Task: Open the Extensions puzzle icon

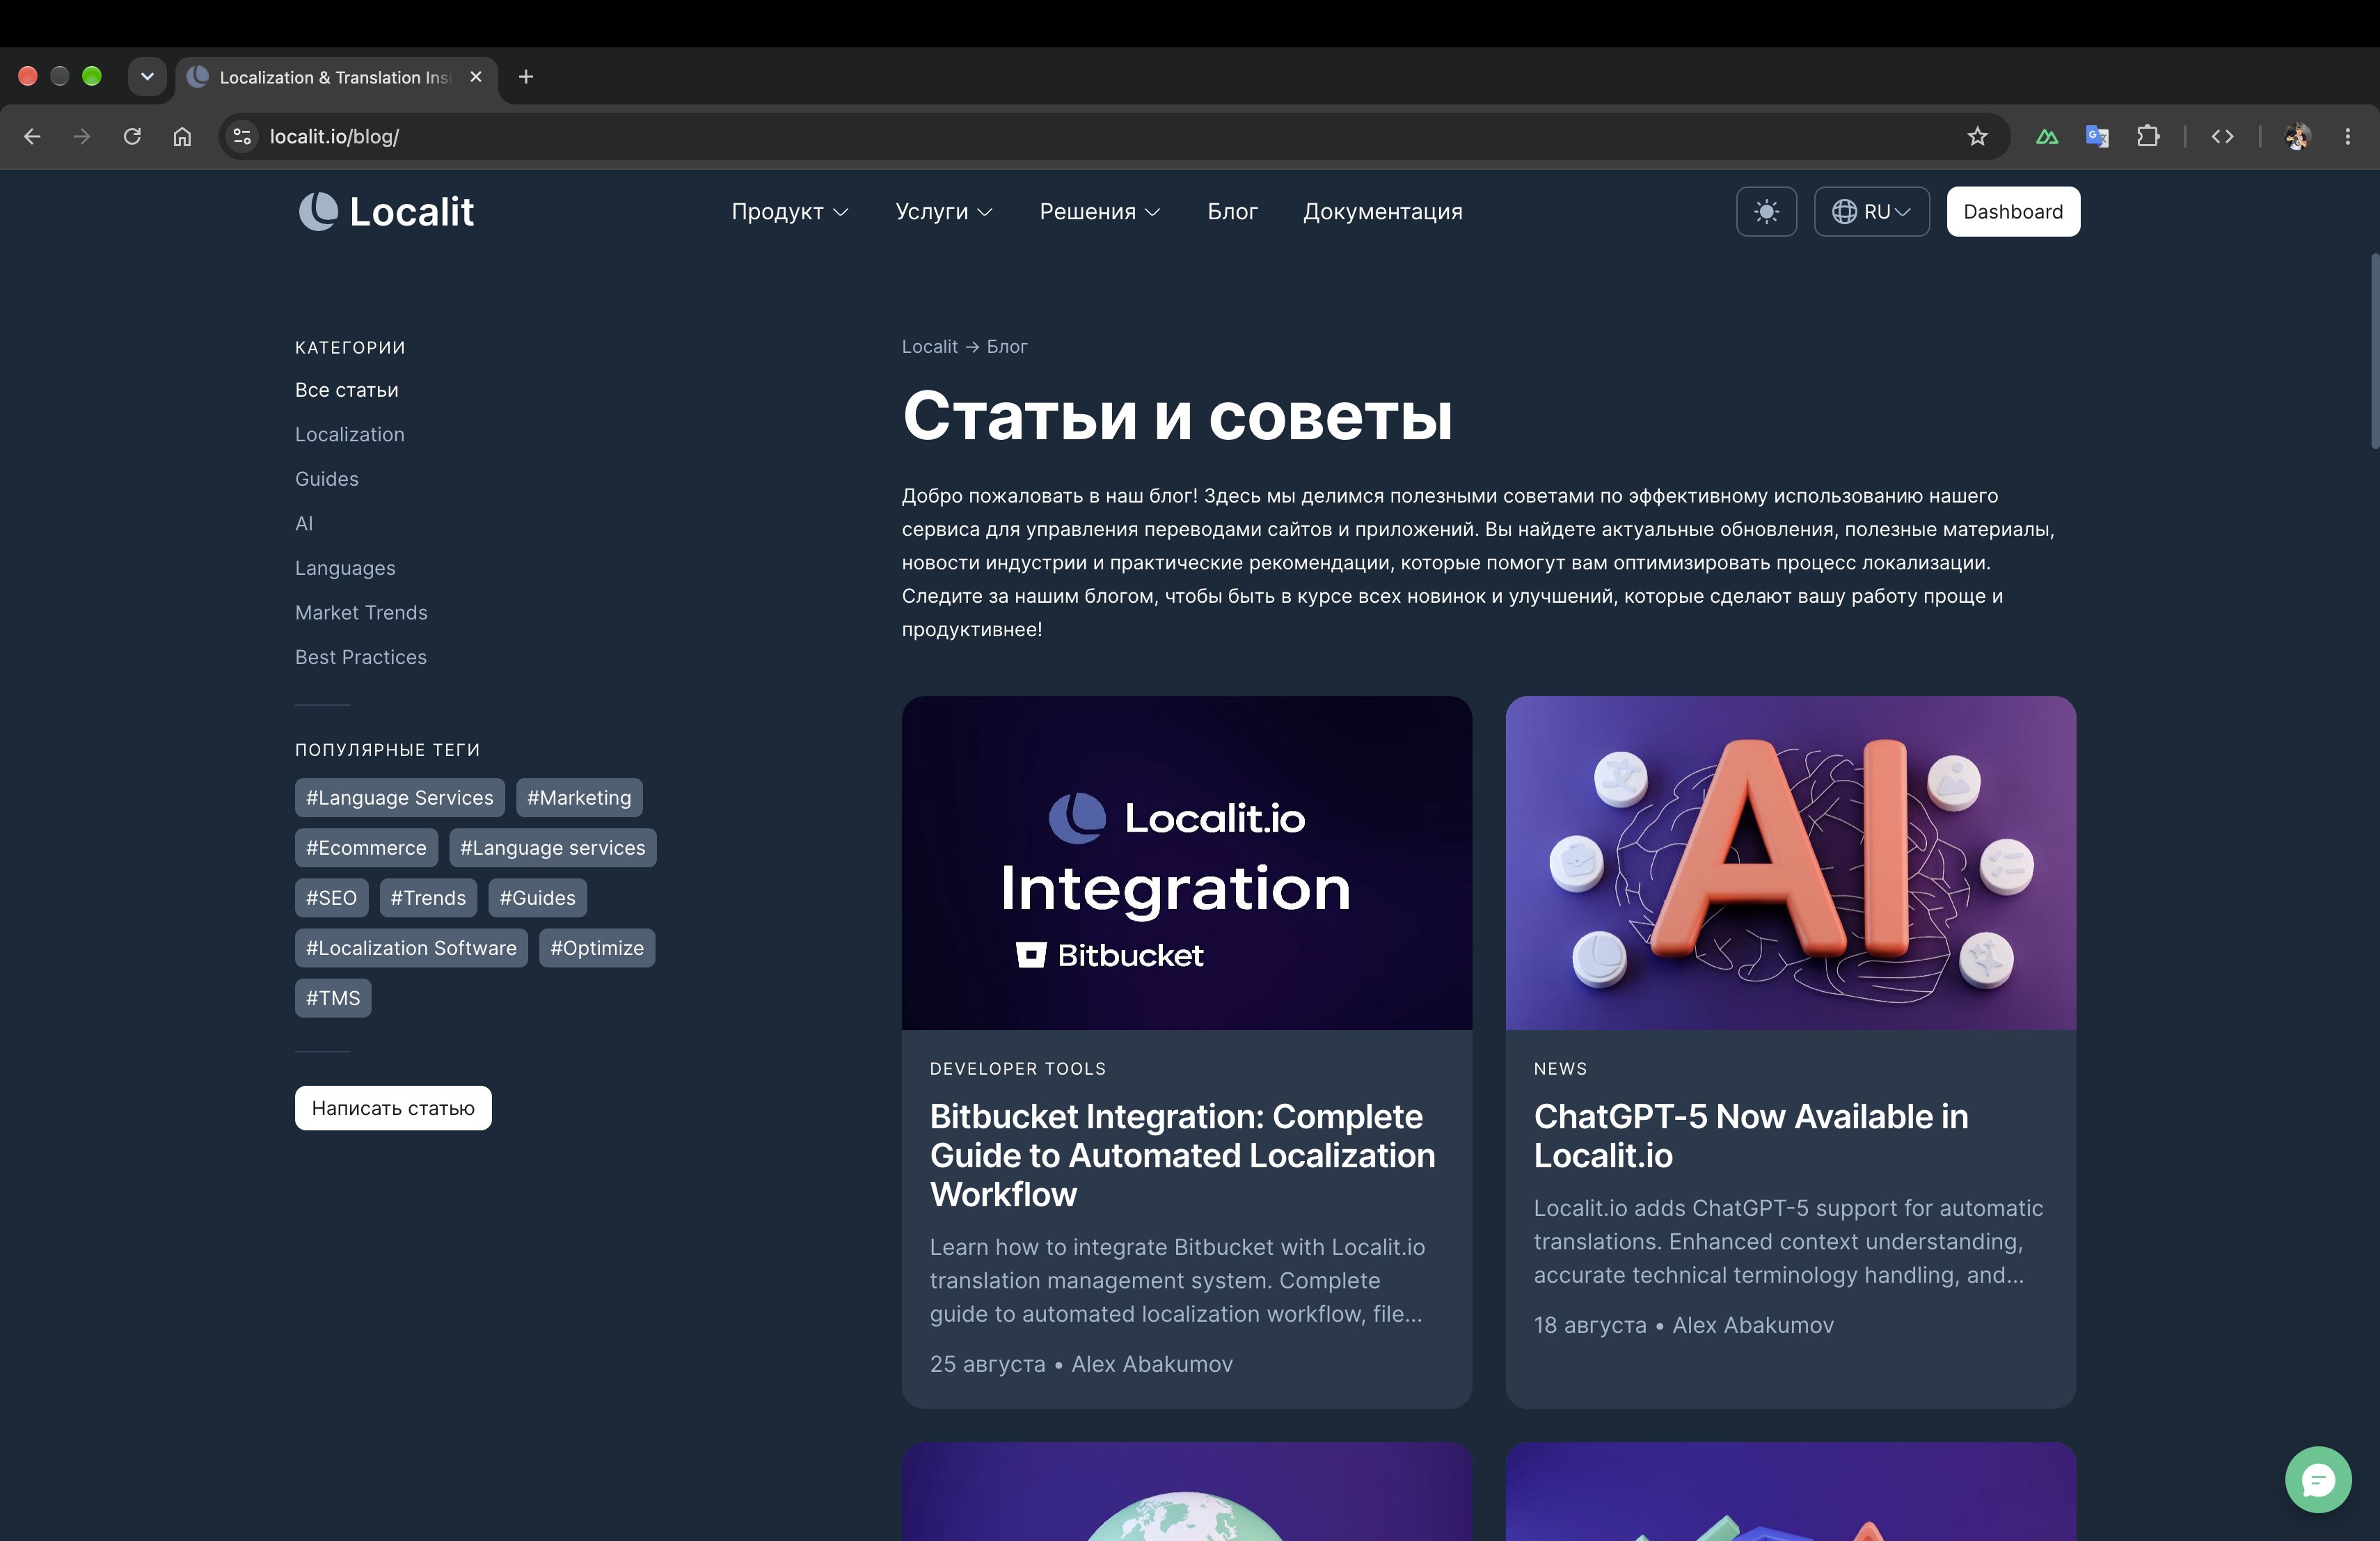Action: pyautogui.click(x=2147, y=136)
